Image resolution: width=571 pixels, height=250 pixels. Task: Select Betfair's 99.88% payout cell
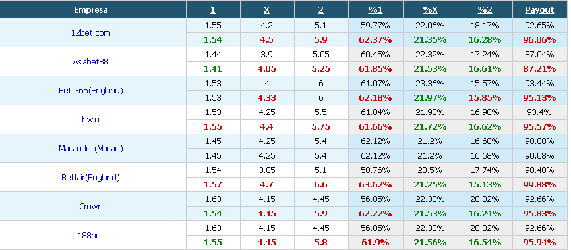point(541,185)
